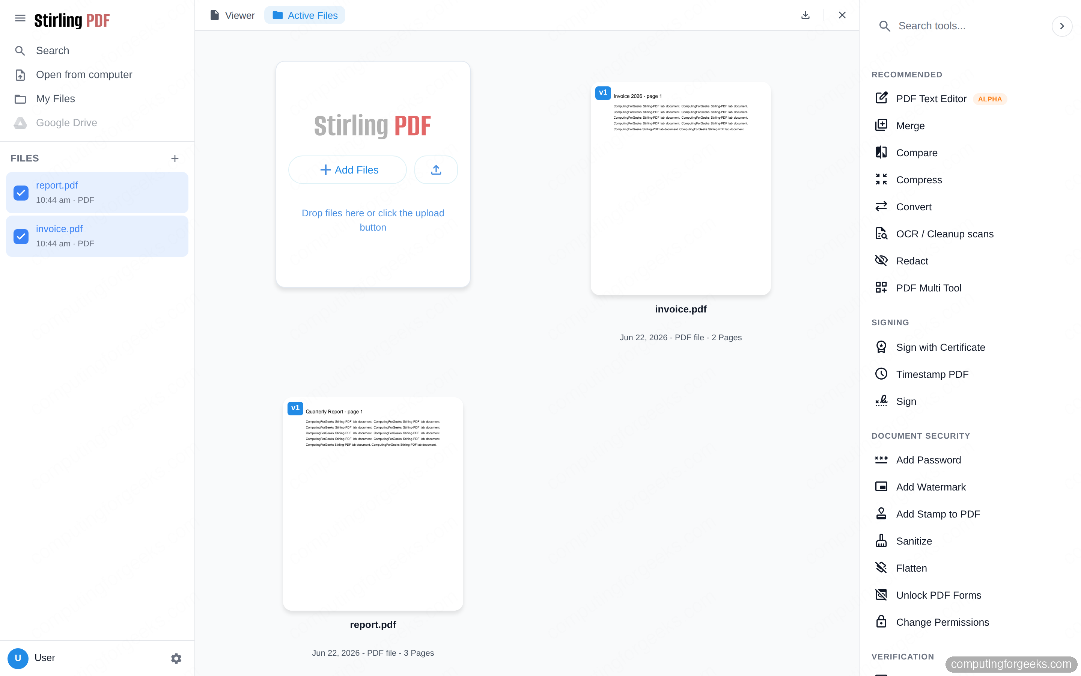Click the Flatten tool icon
This screenshot has width=1081, height=676.
pos(881,568)
